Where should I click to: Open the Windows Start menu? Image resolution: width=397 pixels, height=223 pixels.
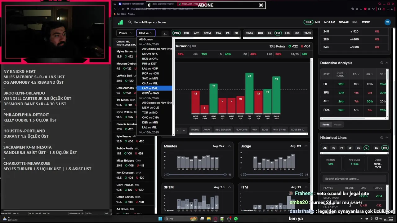160,219
